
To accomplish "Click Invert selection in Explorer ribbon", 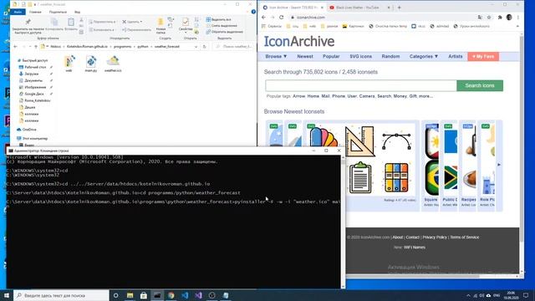I will coord(225,32).
